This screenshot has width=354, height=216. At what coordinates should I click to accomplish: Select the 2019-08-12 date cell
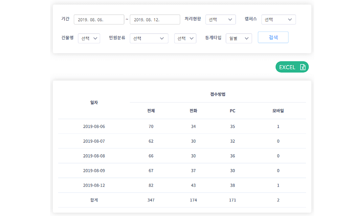[x=94, y=185]
